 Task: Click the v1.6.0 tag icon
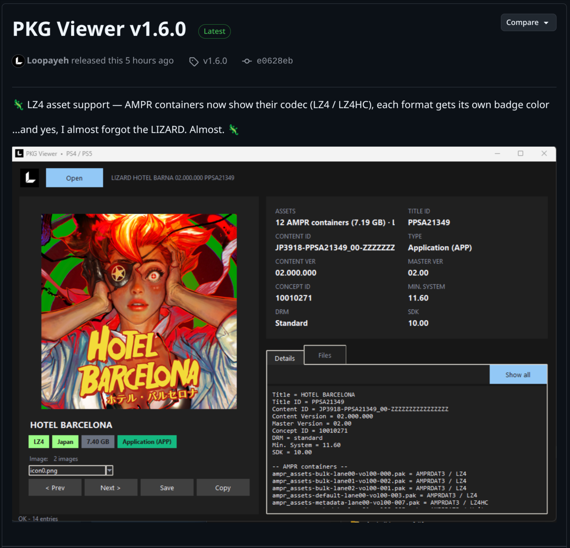point(194,61)
